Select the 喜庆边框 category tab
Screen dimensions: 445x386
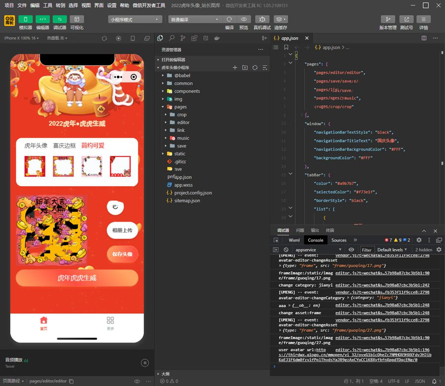(x=64, y=146)
